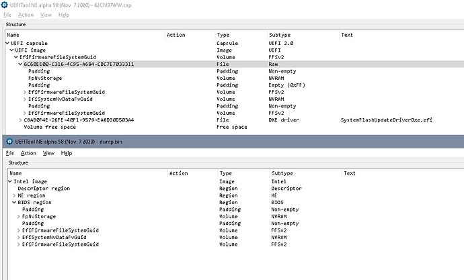Select the Descriptor region row

click(x=43, y=189)
